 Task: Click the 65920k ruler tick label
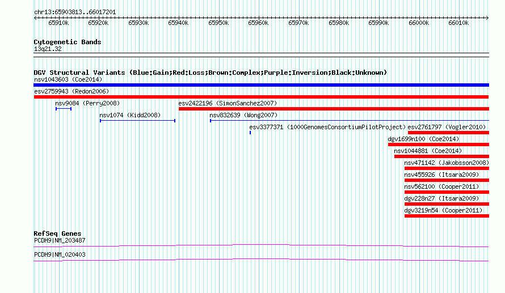pyautogui.click(x=98, y=23)
